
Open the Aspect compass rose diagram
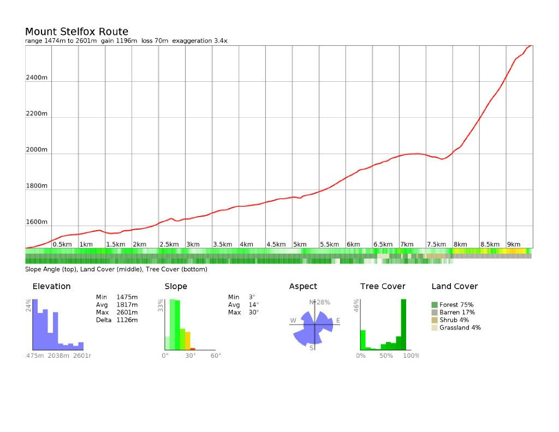point(313,323)
